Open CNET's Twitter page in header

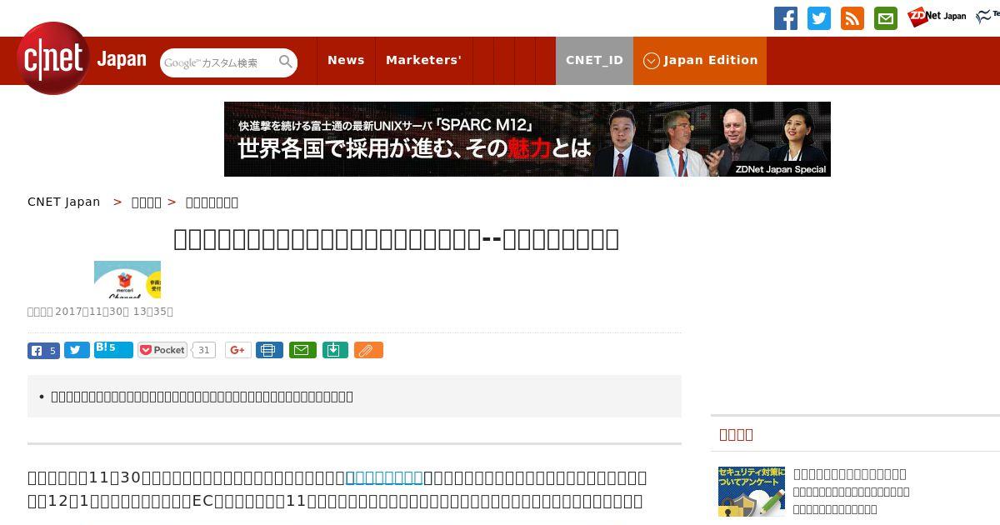[819, 18]
